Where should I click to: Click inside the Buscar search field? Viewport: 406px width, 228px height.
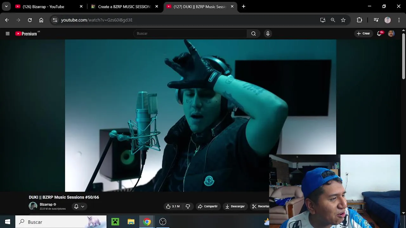point(190,34)
